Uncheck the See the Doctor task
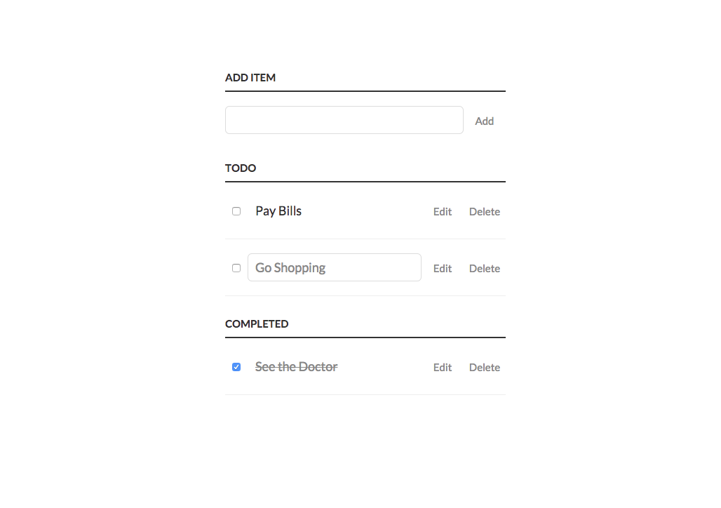 click(x=236, y=367)
